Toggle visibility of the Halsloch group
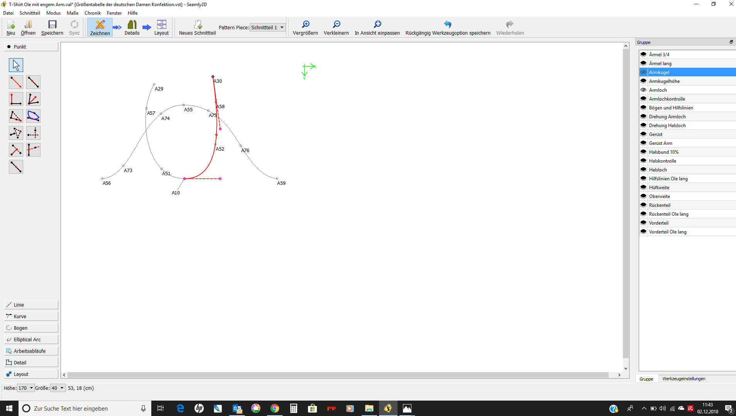The height and width of the screenshot is (416, 736). [x=643, y=170]
